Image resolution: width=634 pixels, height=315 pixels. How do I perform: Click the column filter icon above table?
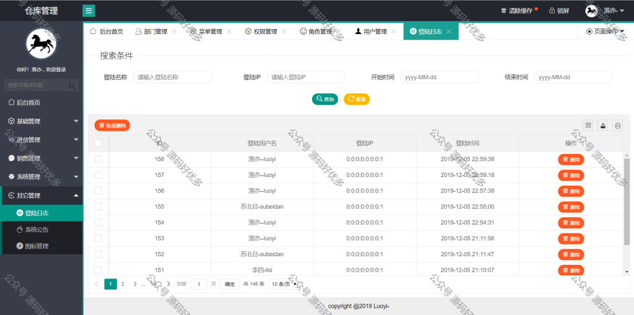588,126
